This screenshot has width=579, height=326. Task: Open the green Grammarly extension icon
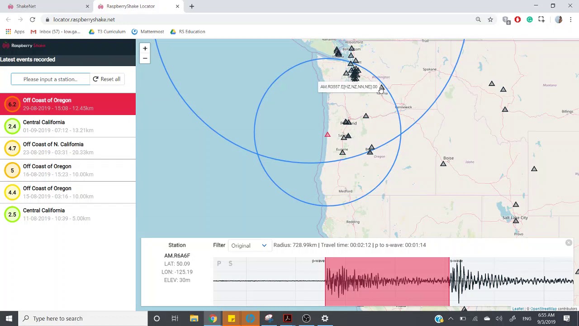pos(530,19)
